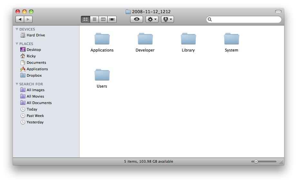Show files from Yesterday

click(32, 122)
